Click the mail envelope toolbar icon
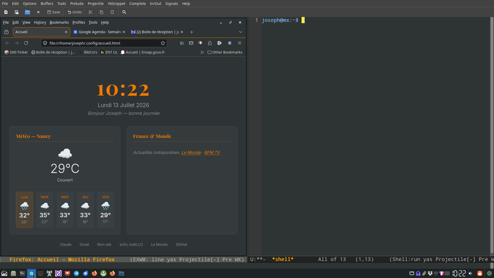Viewport: 494px width, 278px height. coord(191,43)
